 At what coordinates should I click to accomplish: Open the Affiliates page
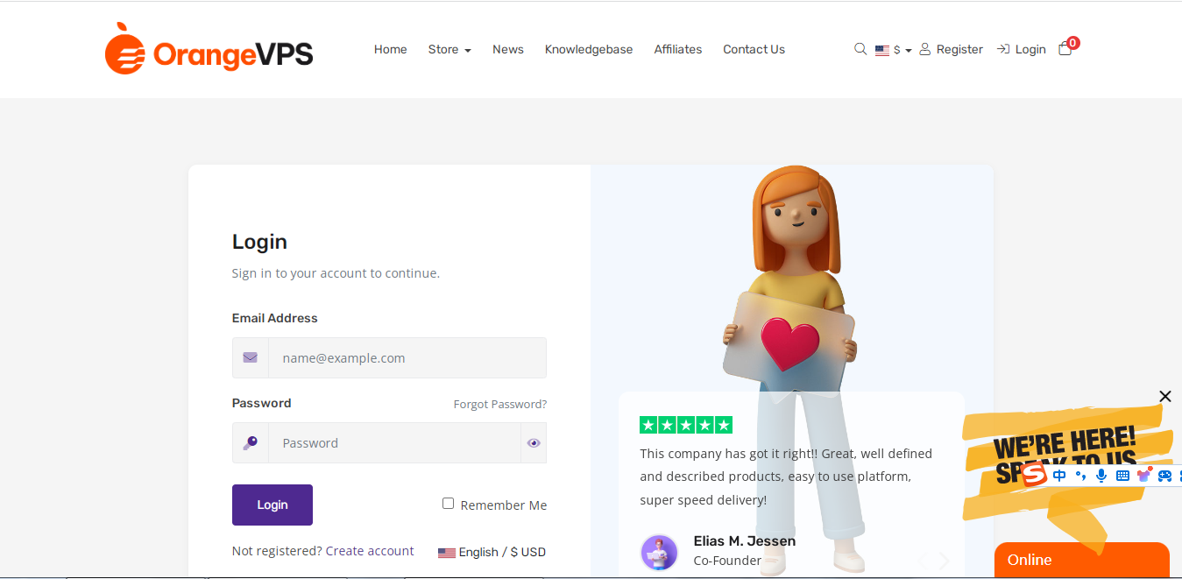coord(678,49)
